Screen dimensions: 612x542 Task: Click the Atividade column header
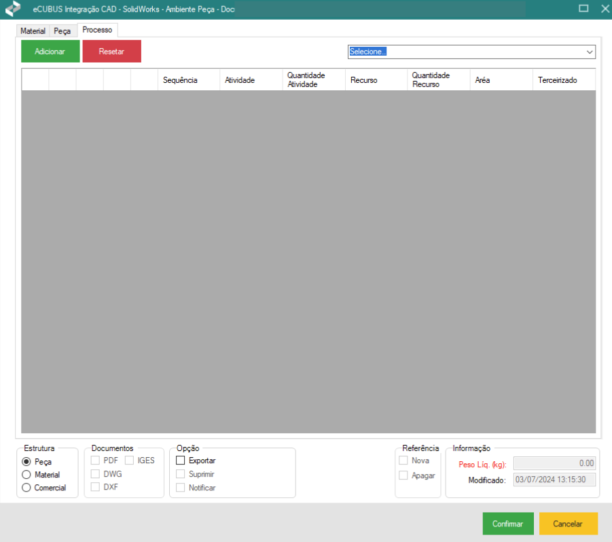(240, 80)
